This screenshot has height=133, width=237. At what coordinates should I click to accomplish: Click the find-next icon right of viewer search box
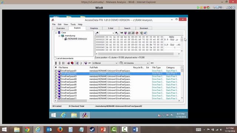117,33
